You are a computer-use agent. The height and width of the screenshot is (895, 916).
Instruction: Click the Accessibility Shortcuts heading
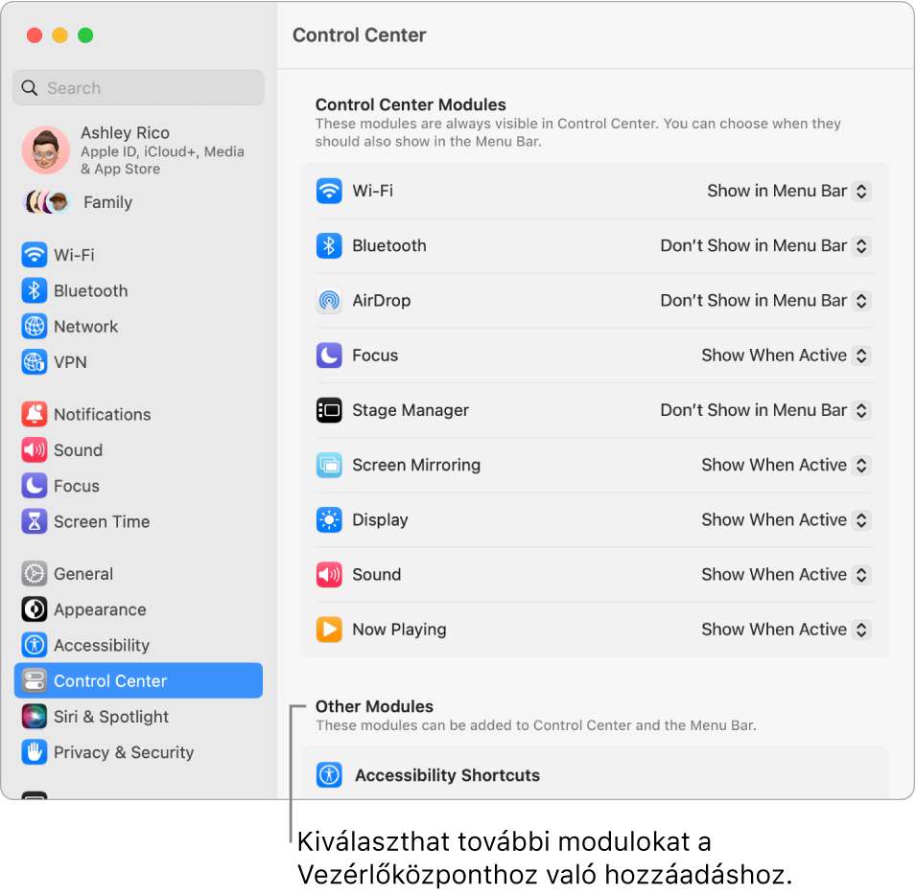(448, 775)
